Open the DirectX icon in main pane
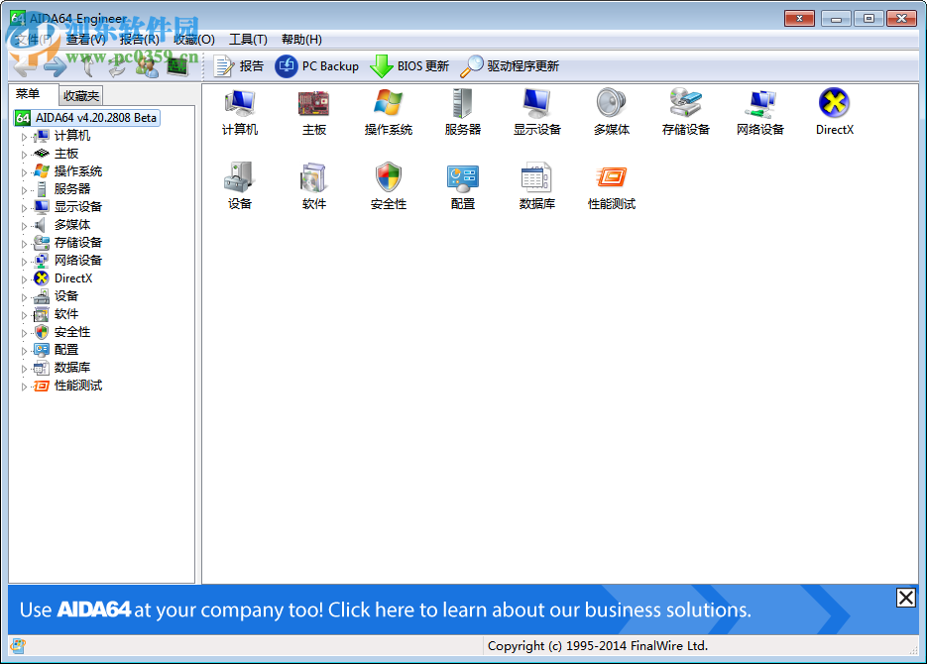This screenshot has height=664, width=927. click(x=834, y=112)
